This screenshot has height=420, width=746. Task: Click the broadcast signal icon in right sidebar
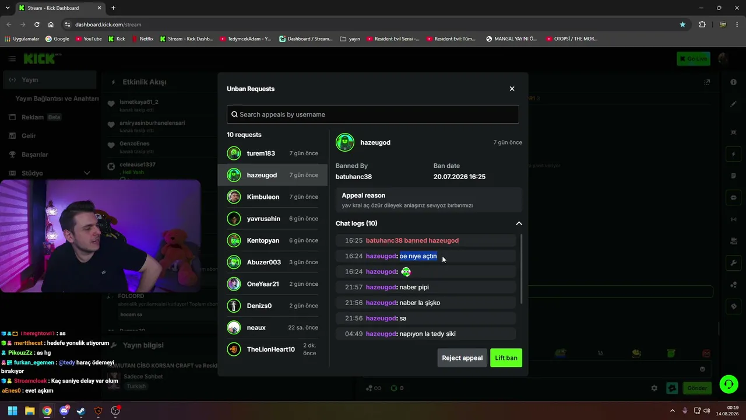(x=734, y=219)
